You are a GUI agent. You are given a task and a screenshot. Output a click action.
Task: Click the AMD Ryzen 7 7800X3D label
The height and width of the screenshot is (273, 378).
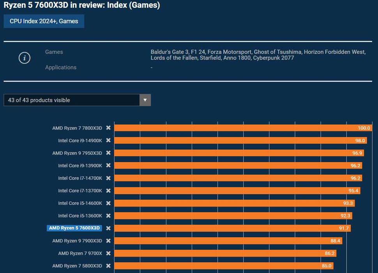pos(77,128)
